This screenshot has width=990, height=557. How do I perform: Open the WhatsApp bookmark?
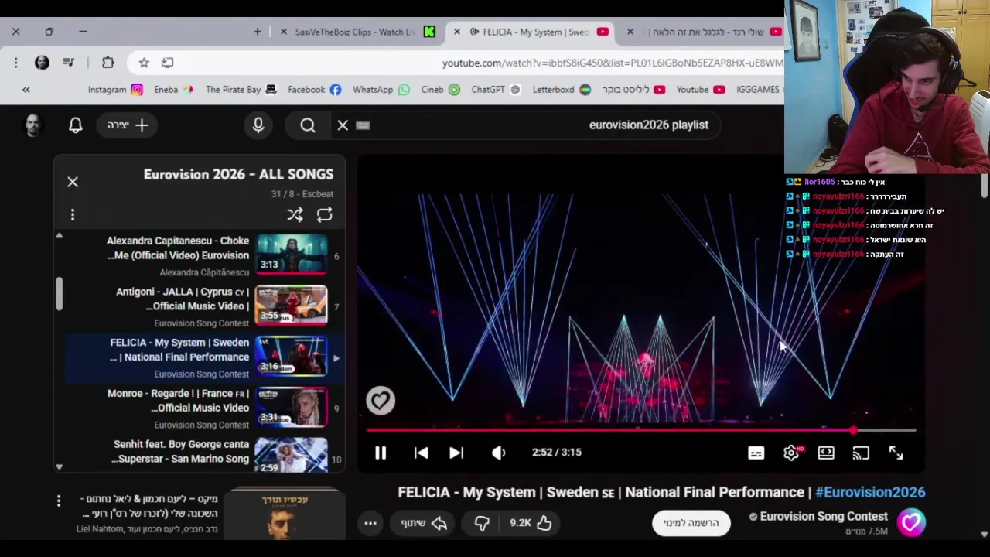[381, 90]
